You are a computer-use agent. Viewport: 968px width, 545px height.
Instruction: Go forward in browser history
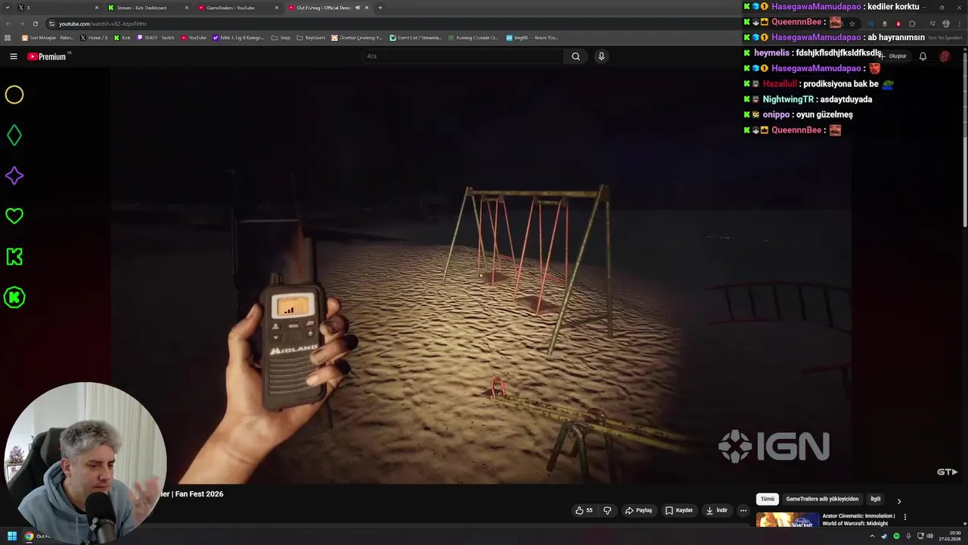pyautogui.click(x=21, y=23)
